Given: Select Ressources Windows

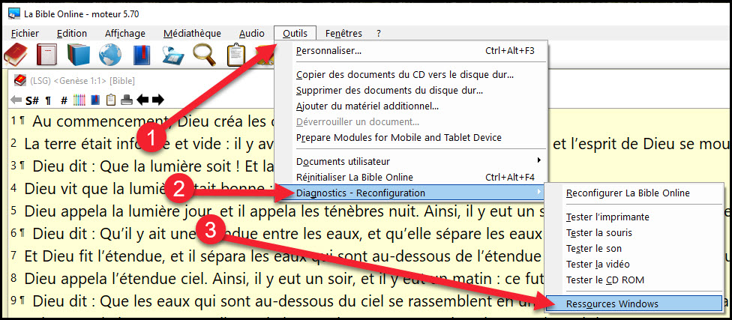Looking at the screenshot, I should point(634,304).
